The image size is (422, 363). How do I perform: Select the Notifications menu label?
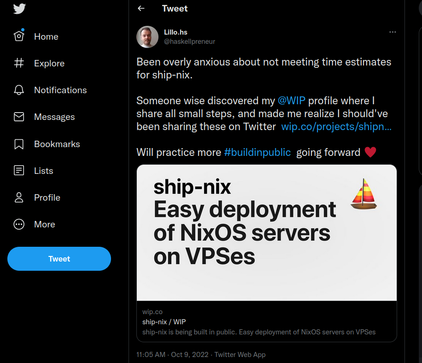[x=60, y=90]
